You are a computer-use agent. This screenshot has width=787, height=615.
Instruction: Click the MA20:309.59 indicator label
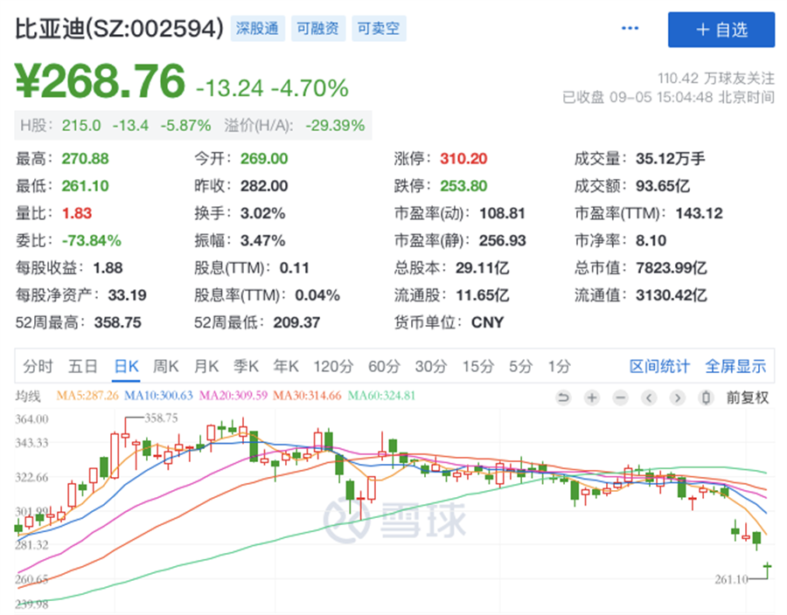pyautogui.click(x=233, y=396)
